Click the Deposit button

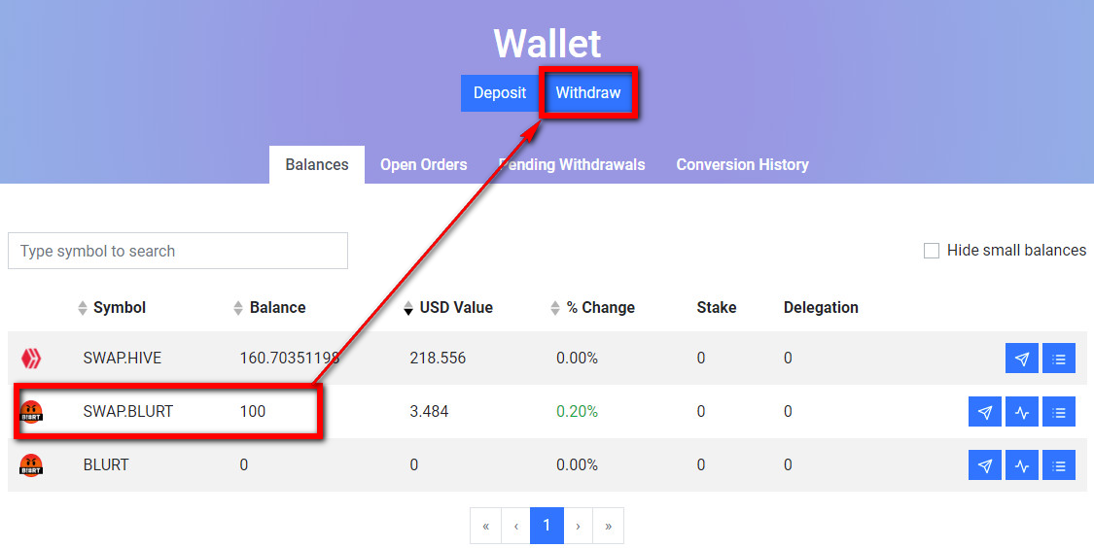pyautogui.click(x=500, y=92)
